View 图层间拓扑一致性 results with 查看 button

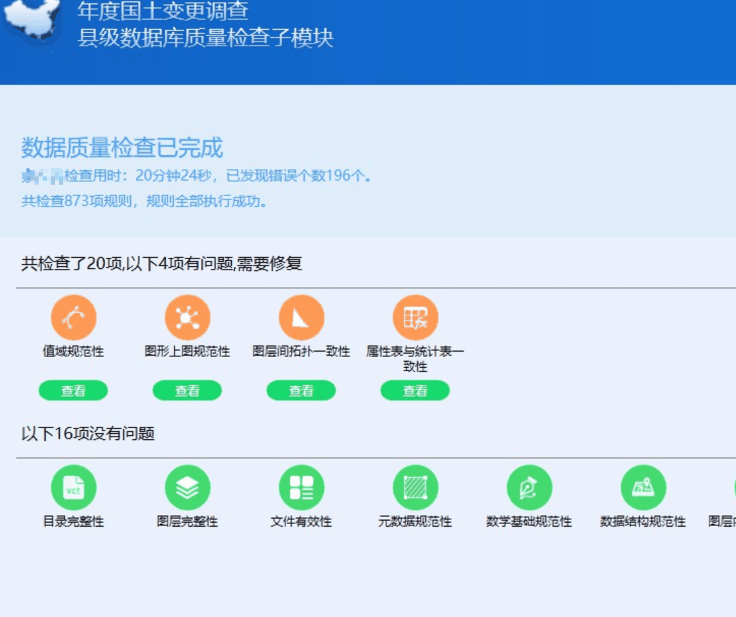[301, 391]
